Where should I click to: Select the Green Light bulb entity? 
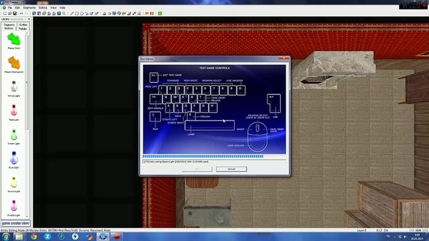pos(13,136)
